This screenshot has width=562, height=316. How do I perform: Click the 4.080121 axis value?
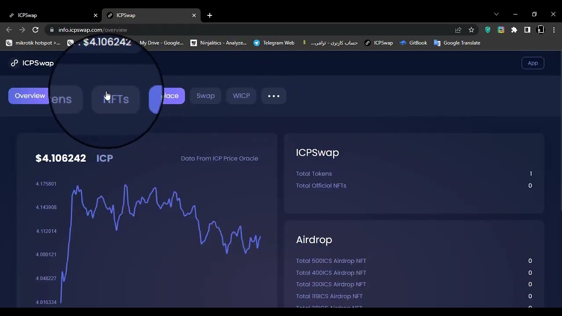click(x=46, y=255)
